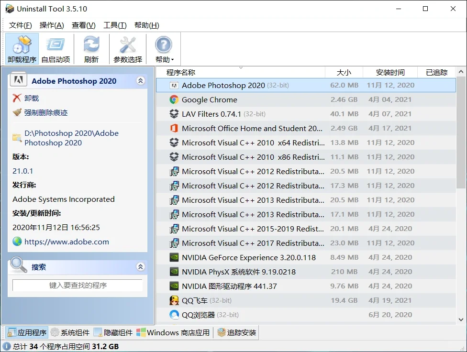Viewport: 467px width, 352px height.
Task: Select Microsoft Office Home and Student icon
Action: coord(174,128)
